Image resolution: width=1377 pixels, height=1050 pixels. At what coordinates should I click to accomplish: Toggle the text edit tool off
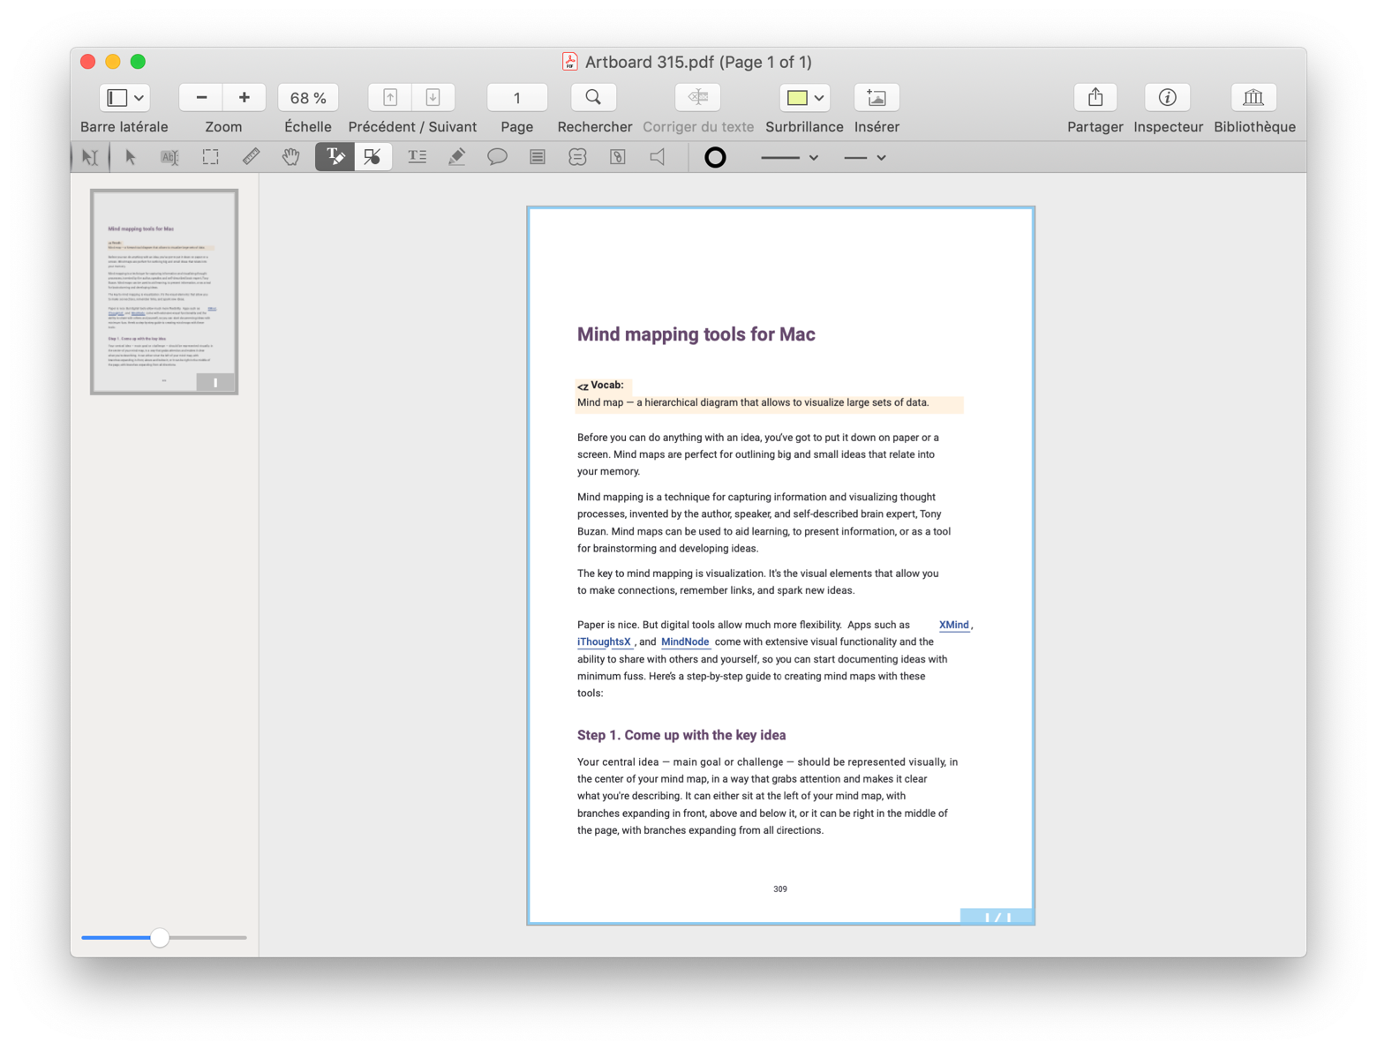[x=334, y=157]
